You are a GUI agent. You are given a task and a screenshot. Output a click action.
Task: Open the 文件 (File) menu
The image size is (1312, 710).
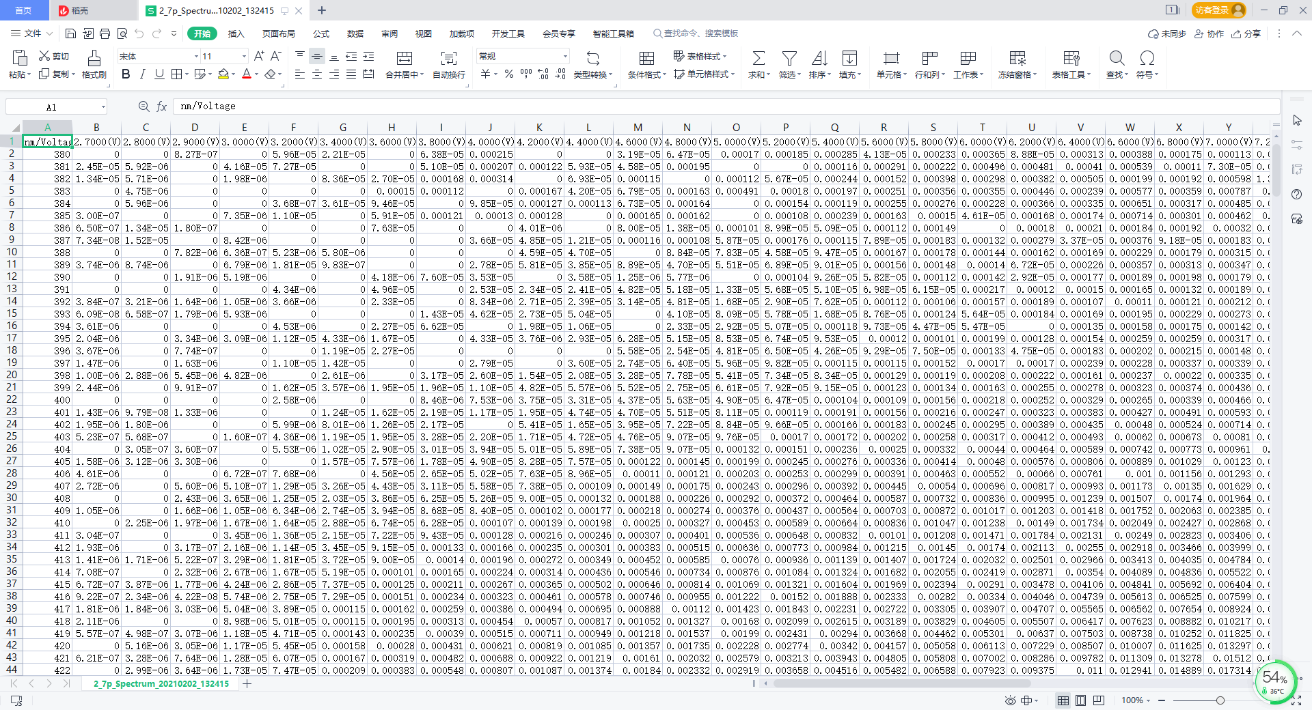[x=32, y=33]
